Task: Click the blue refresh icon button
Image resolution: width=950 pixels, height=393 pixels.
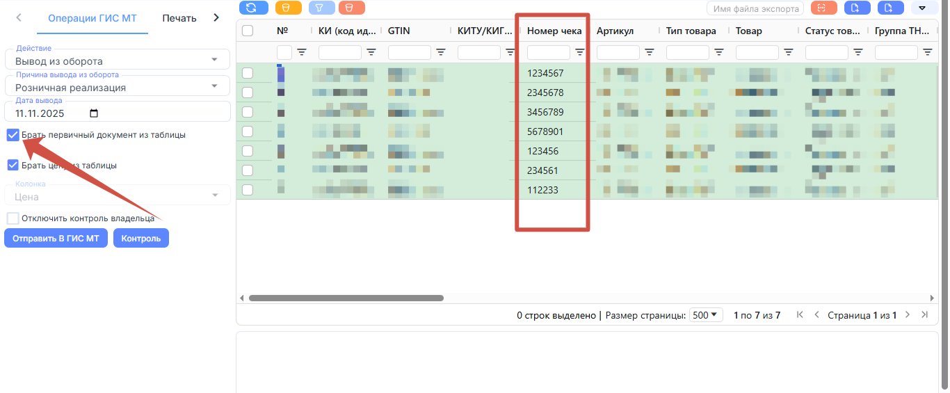Action: [x=252, y=8]
